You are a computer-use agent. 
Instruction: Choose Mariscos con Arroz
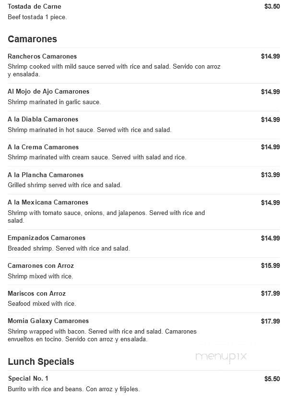[36, 293]
